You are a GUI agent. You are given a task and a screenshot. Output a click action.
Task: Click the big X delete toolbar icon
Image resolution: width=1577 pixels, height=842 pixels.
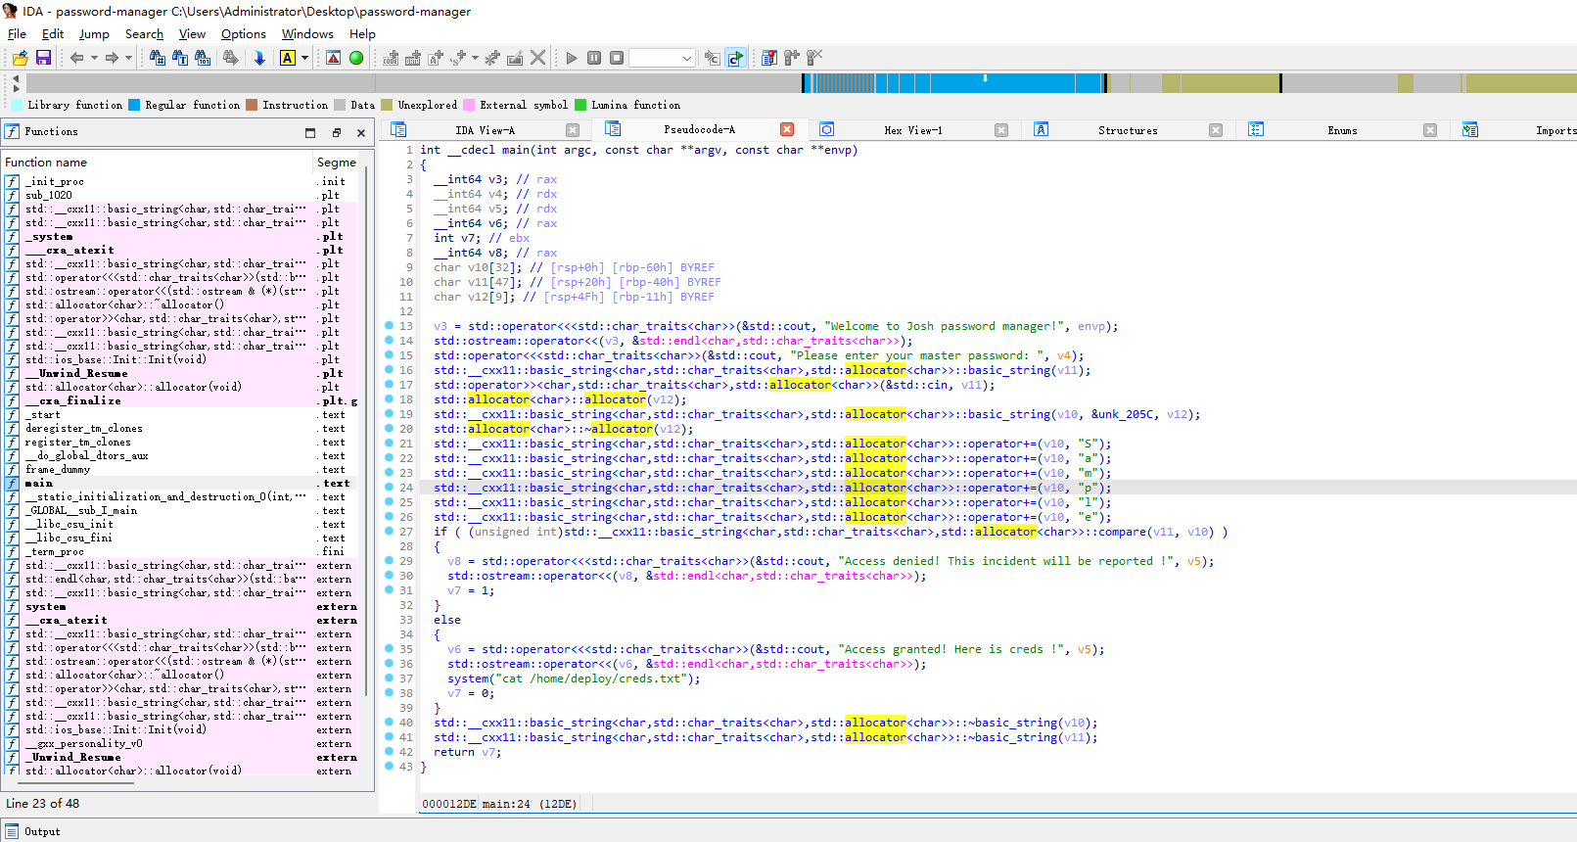pyautogui.click(x=537, y=58)
